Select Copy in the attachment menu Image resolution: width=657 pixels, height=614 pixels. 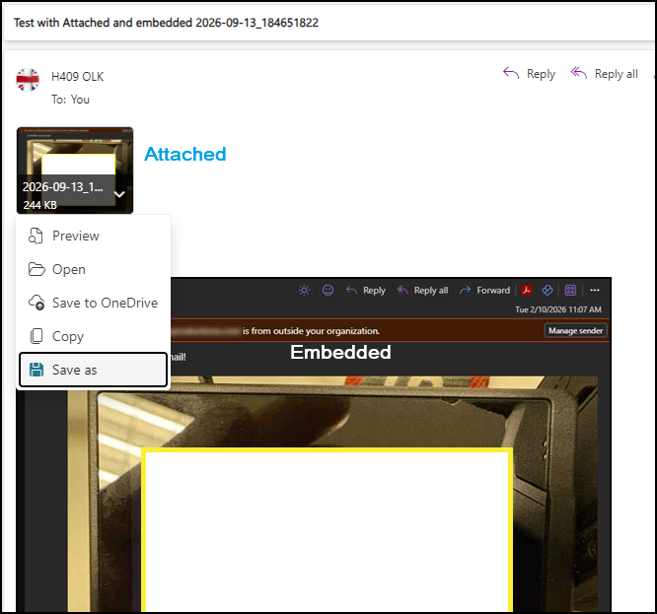(x=93, y=336)
